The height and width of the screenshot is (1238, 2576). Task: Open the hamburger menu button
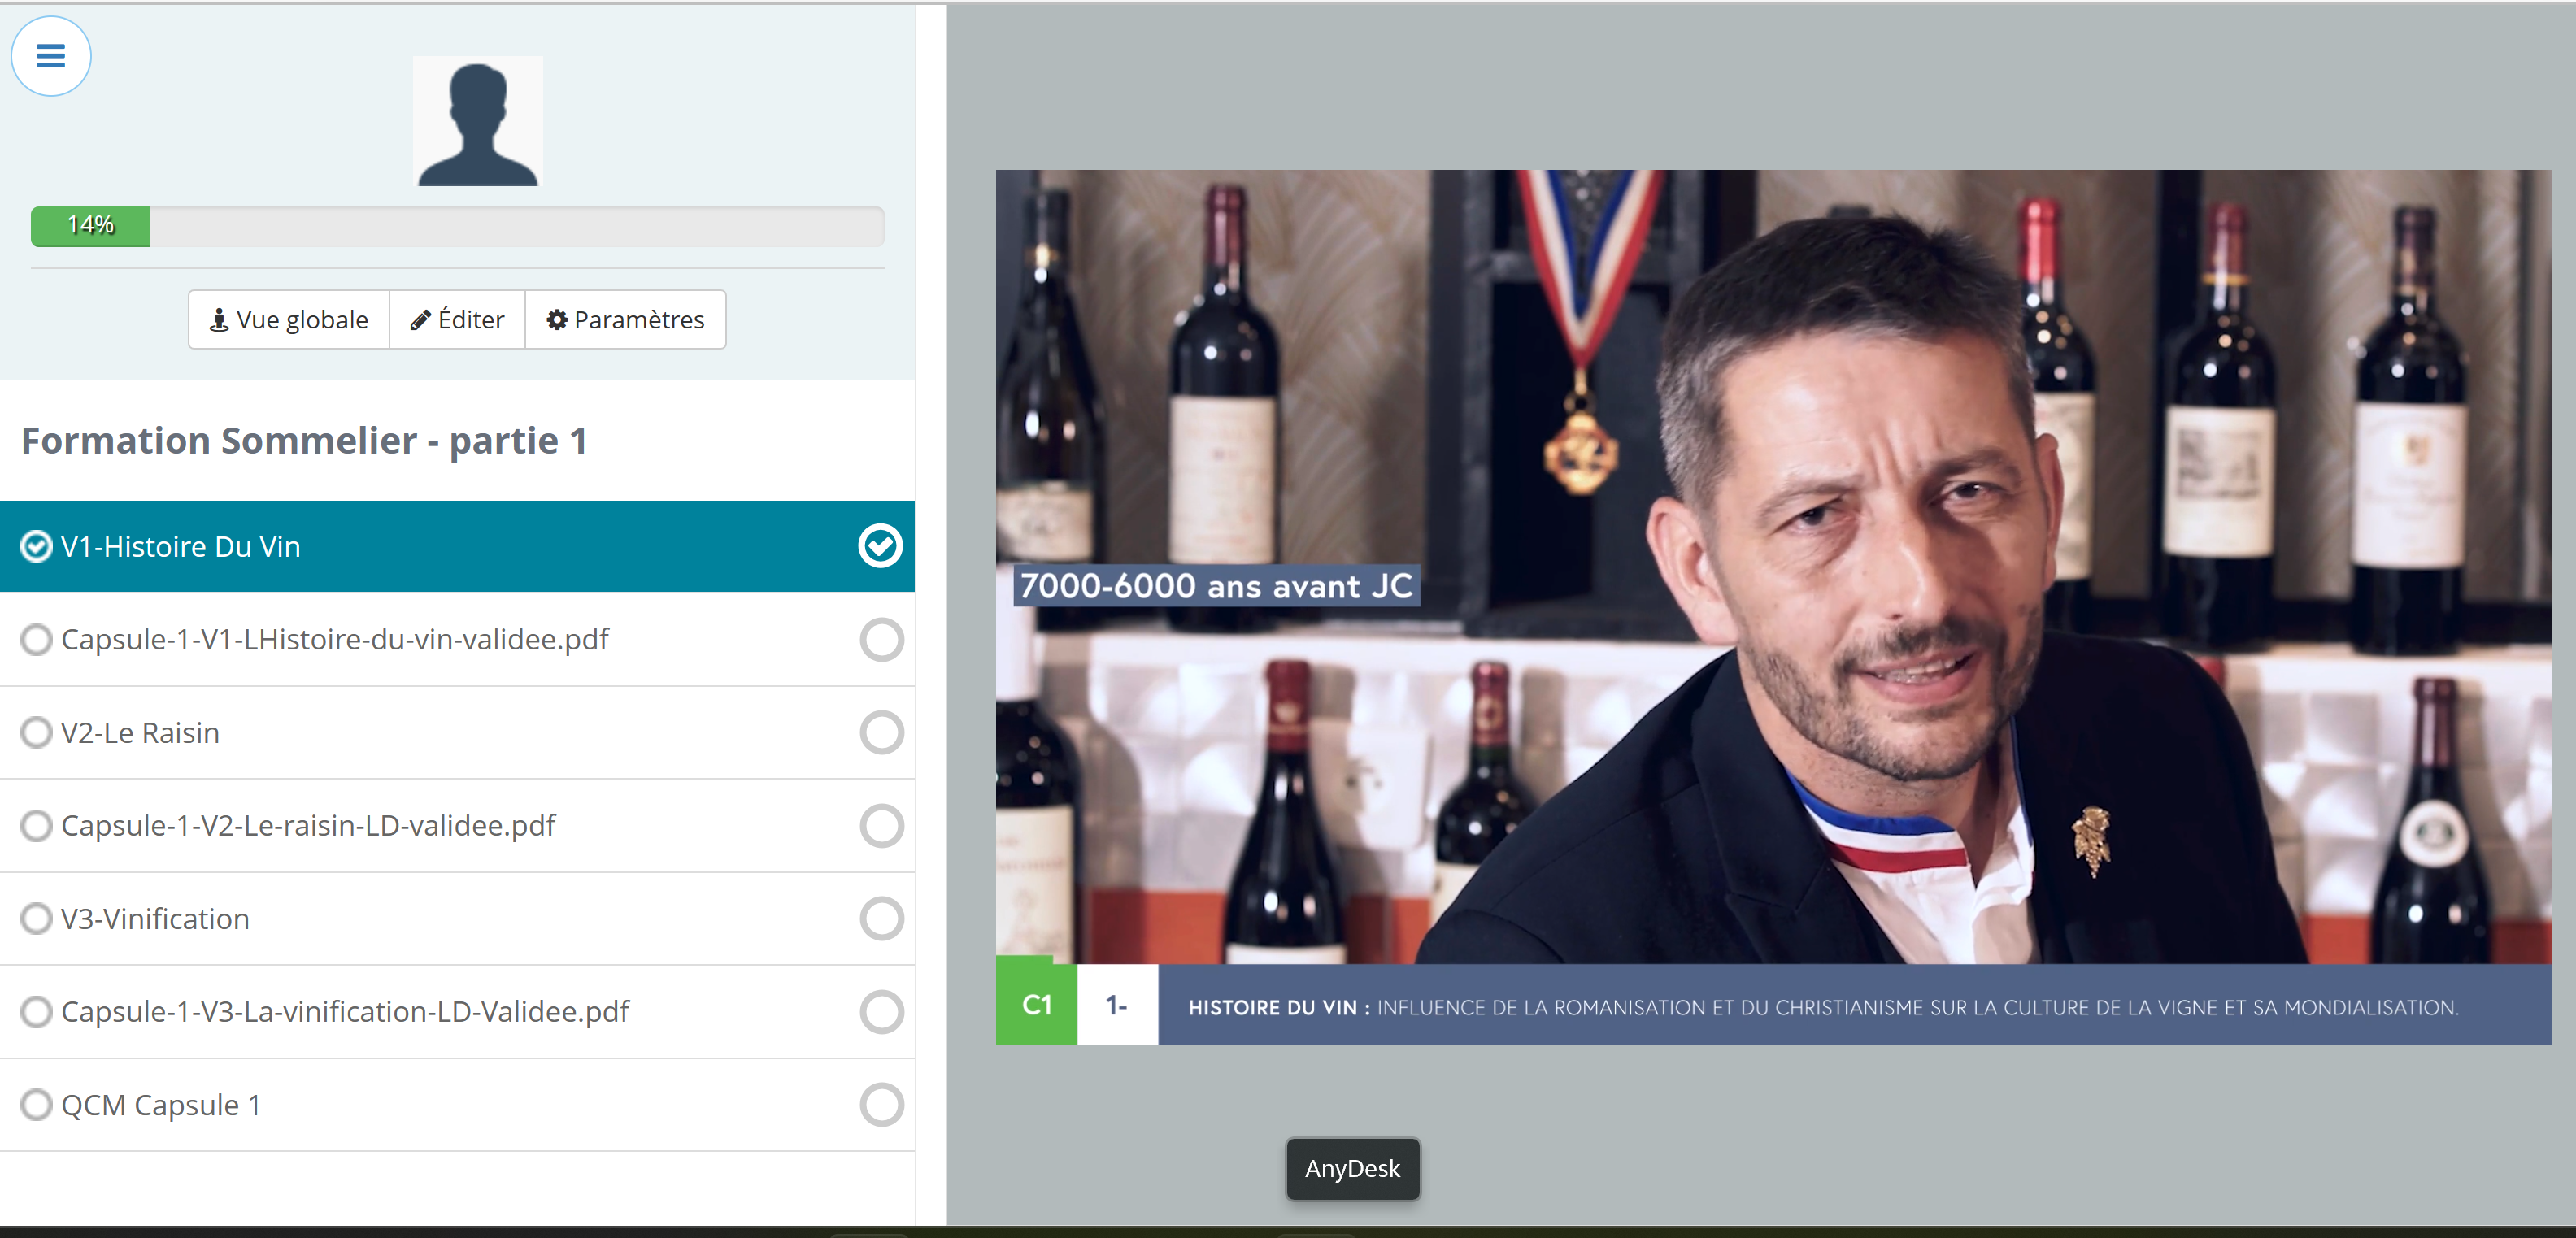point(51,56)
